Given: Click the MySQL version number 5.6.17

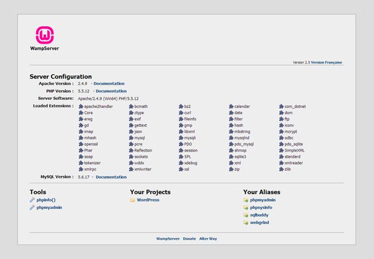Looking at the screenshot, I should 84,177.
